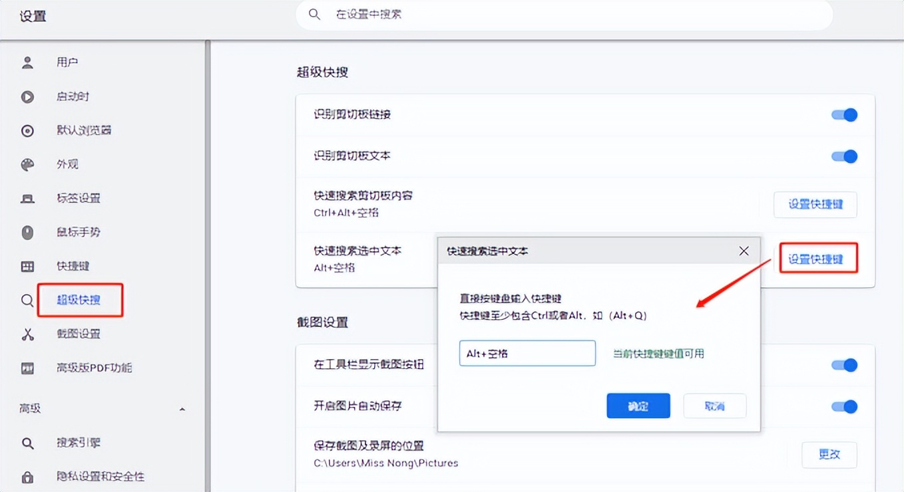Click the 启动时 play icon

[x=27, y=96]
